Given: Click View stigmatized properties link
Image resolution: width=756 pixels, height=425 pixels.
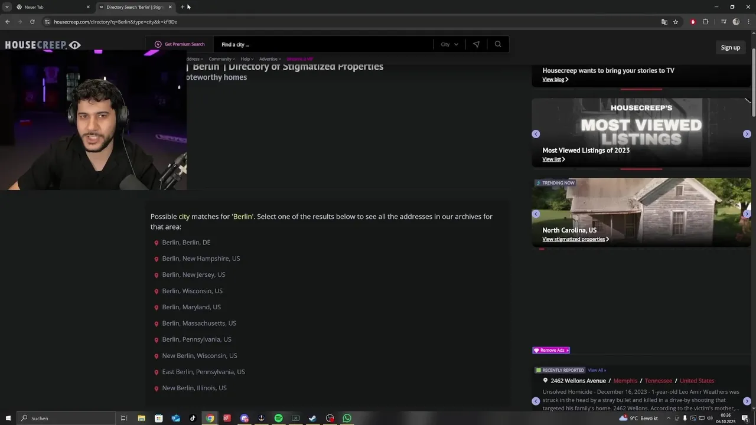Looking at the screenshot, I should click(575, 239).
